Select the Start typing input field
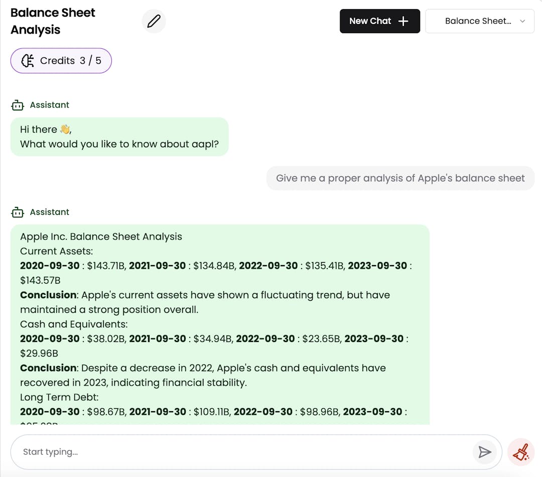 201,451
